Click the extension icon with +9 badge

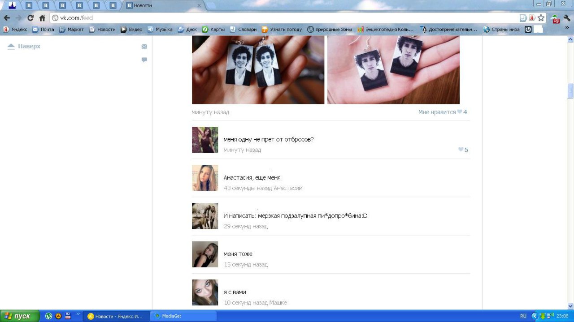click(x=556, y=18)
